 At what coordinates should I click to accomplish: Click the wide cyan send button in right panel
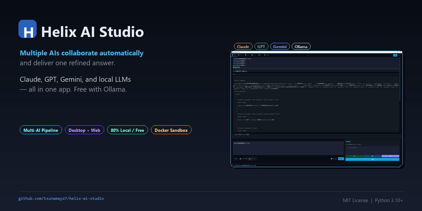tap(373, 159)
